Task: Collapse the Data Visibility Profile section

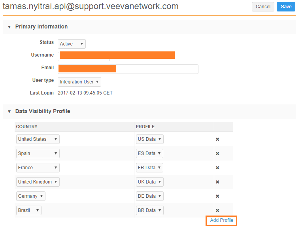Action: tap(9, 112)
